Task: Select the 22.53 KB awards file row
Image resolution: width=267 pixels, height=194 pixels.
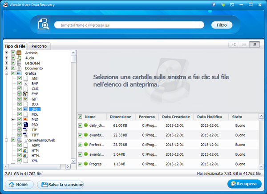Action: [x=168, y=135]
